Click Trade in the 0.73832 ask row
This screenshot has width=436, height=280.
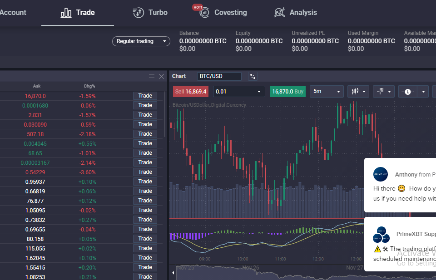coord(145,220)
